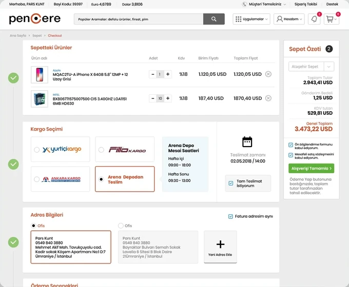Click the iPhone X quantity field
Viewport: 349px width, 287px height.
tap(160, 74)
